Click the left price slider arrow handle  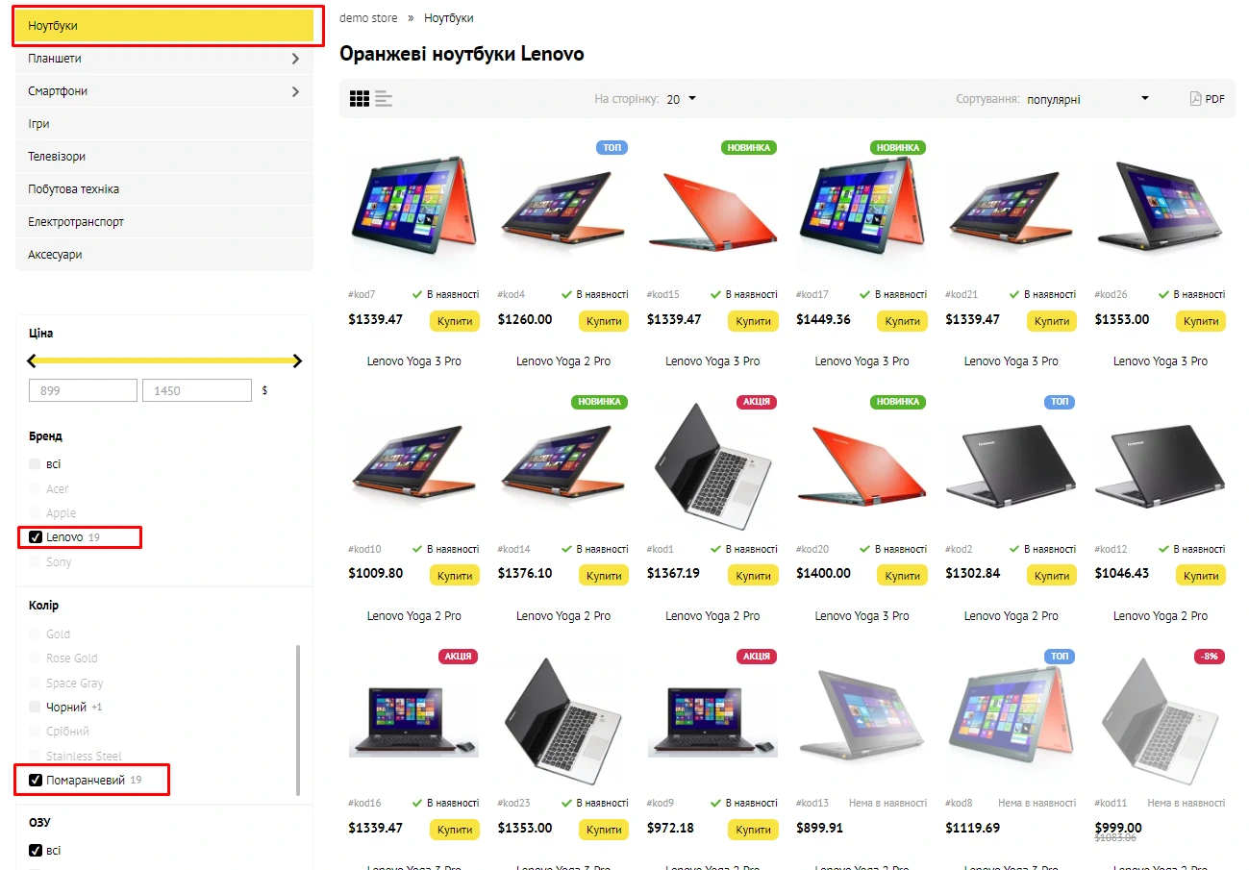click(32, 360)
